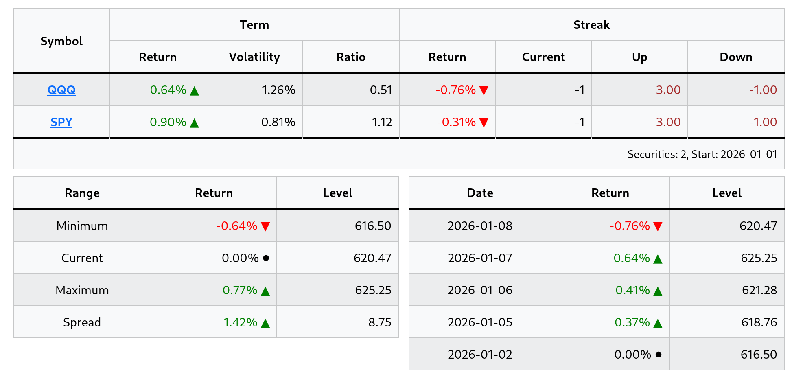
Task: Click the green up arrow in Maximum row
Action: pos(265,291)
